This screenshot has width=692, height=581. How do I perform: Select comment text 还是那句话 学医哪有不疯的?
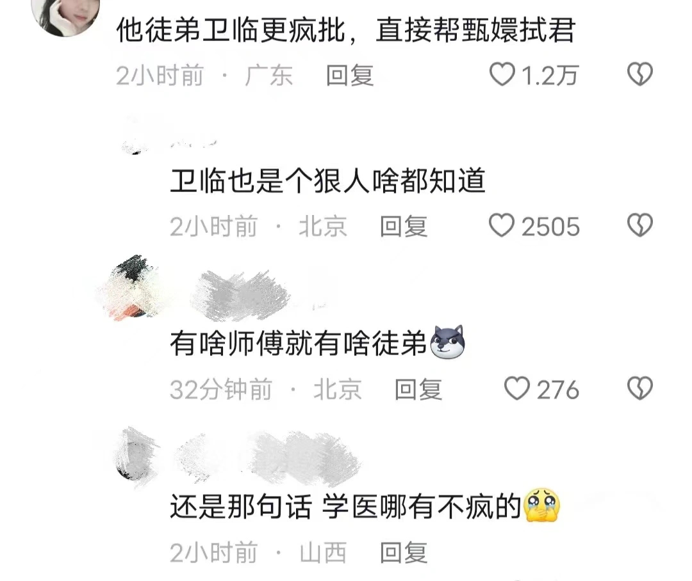(346, 507)
